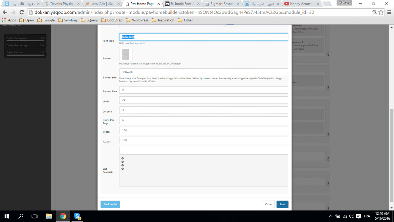Follow the Font-Awesome link
Screen dimensions: 394x222
(x=138, y=43)
